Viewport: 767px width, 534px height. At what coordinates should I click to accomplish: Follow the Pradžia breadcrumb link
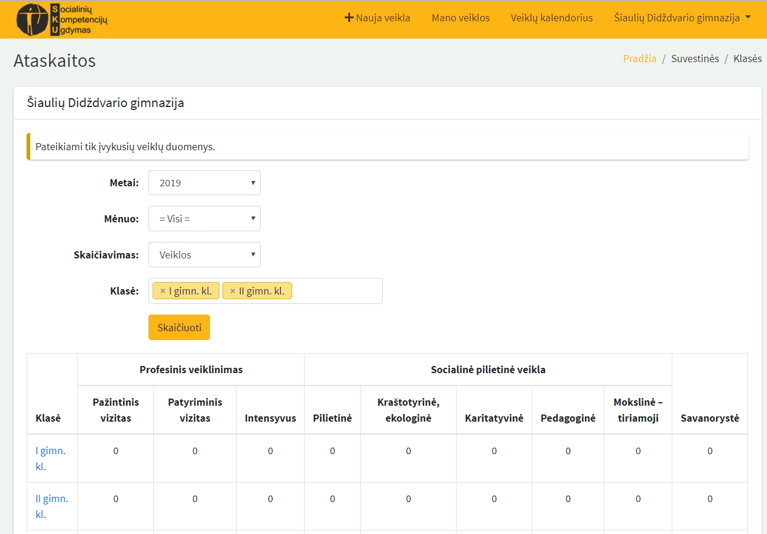tap(640, 59)
